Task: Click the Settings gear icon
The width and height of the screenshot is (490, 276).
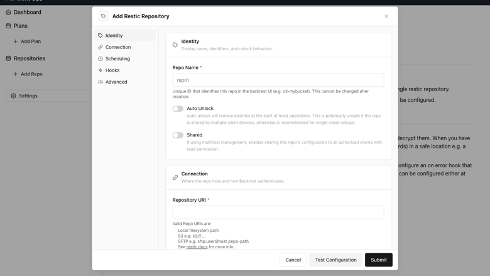Action: pyautogui.click(x=13, y=96)
